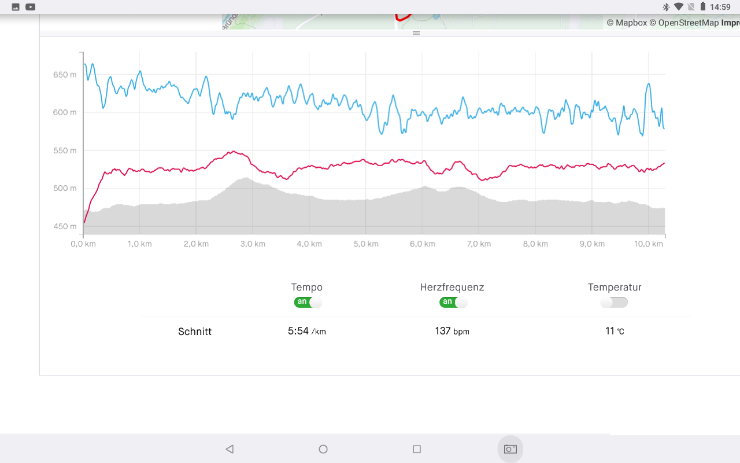Disable the Herzfrequenz switch
740x463 pixels.
(453, 302)
